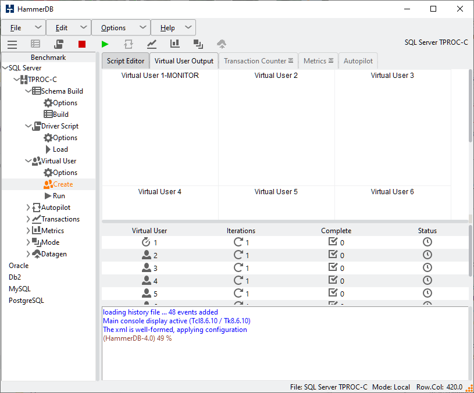This screenshot has width=474, height=393.
Task: Open the Transaction Counter line-chart toolbar icon
Action: point(152,44)
